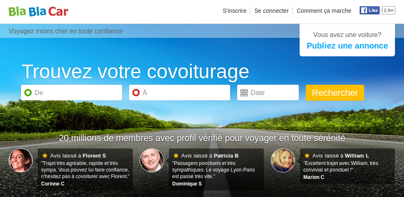404x197 pixels.
Task: Click the BlaBlaCar logo
Action: coord(38,12)
